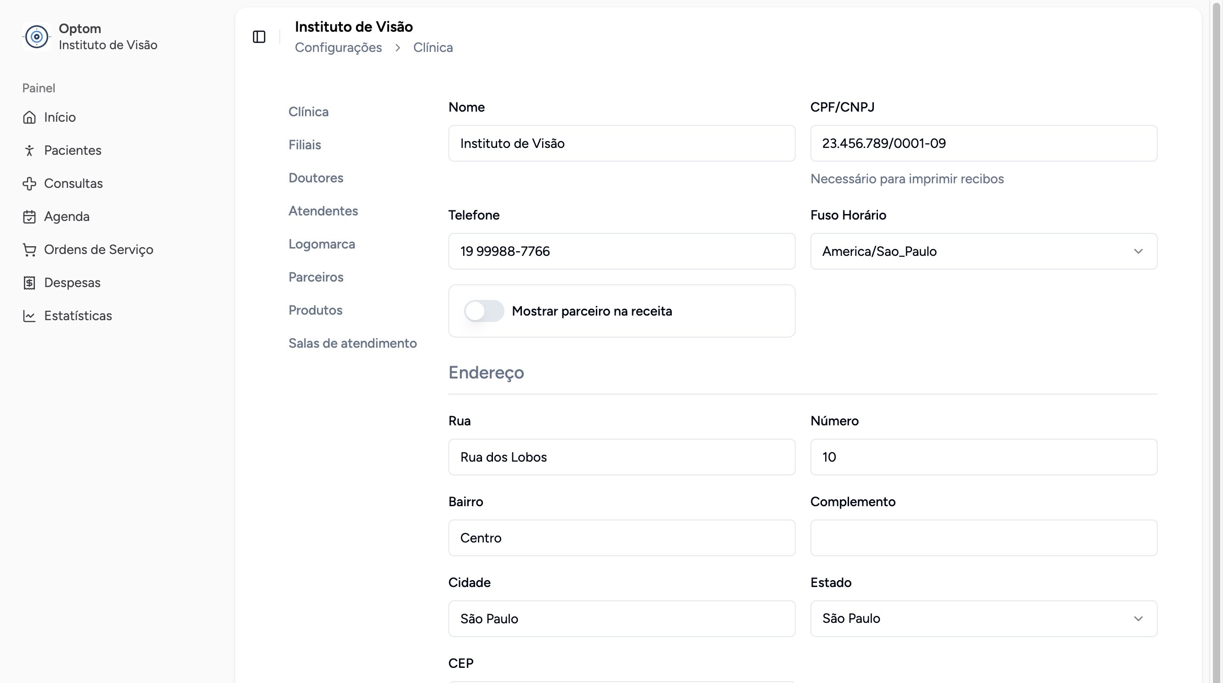Expand the Estado dropdown
The image size is (1223, 683).
point(983,618)
